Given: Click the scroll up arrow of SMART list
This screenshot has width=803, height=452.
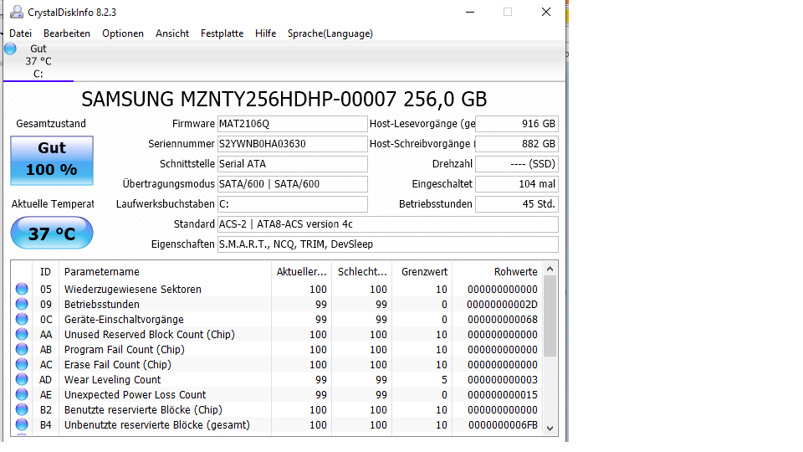Looking at the screenshot, I should pyautogui.click(x=550, y=269).
